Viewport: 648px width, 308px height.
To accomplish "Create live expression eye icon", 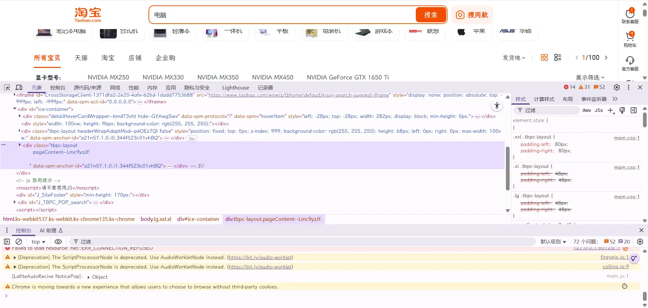I will coord(58,241).
